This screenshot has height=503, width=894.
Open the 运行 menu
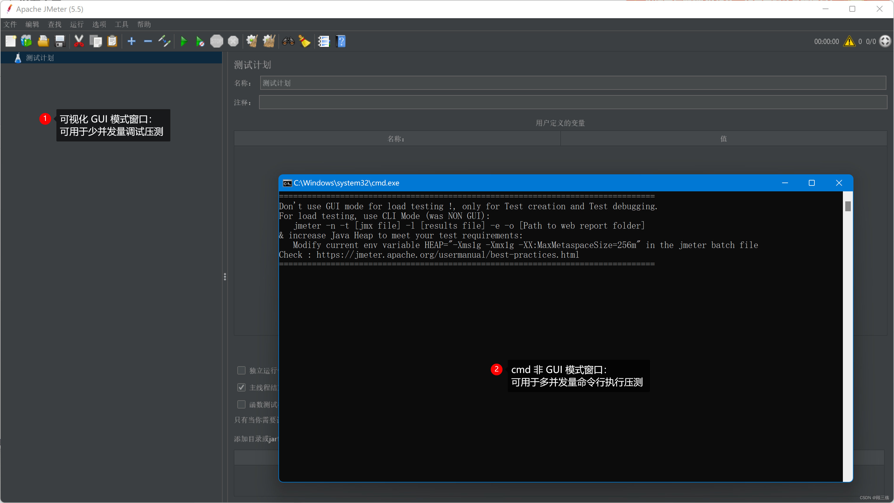tap(76, 24)
